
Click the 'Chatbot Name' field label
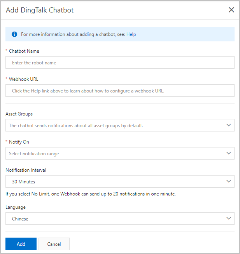pyautogui.click(x=24, y=51)
